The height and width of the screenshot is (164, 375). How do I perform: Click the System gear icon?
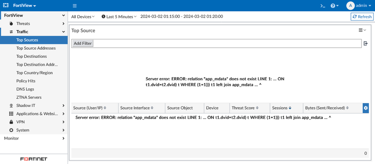tap(11, 130)
